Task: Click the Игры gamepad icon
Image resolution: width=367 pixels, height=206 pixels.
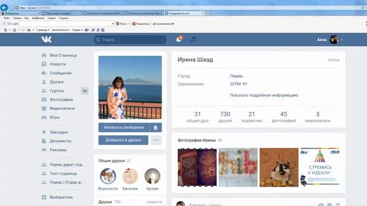Action: coord(44,117)
